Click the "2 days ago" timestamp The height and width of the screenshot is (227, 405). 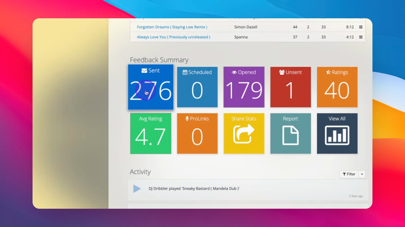click(x=356, y=196)
